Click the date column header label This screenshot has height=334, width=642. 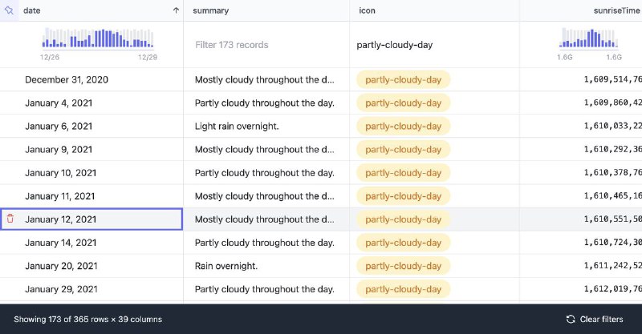pyautogui.click(x=32, y=10)
